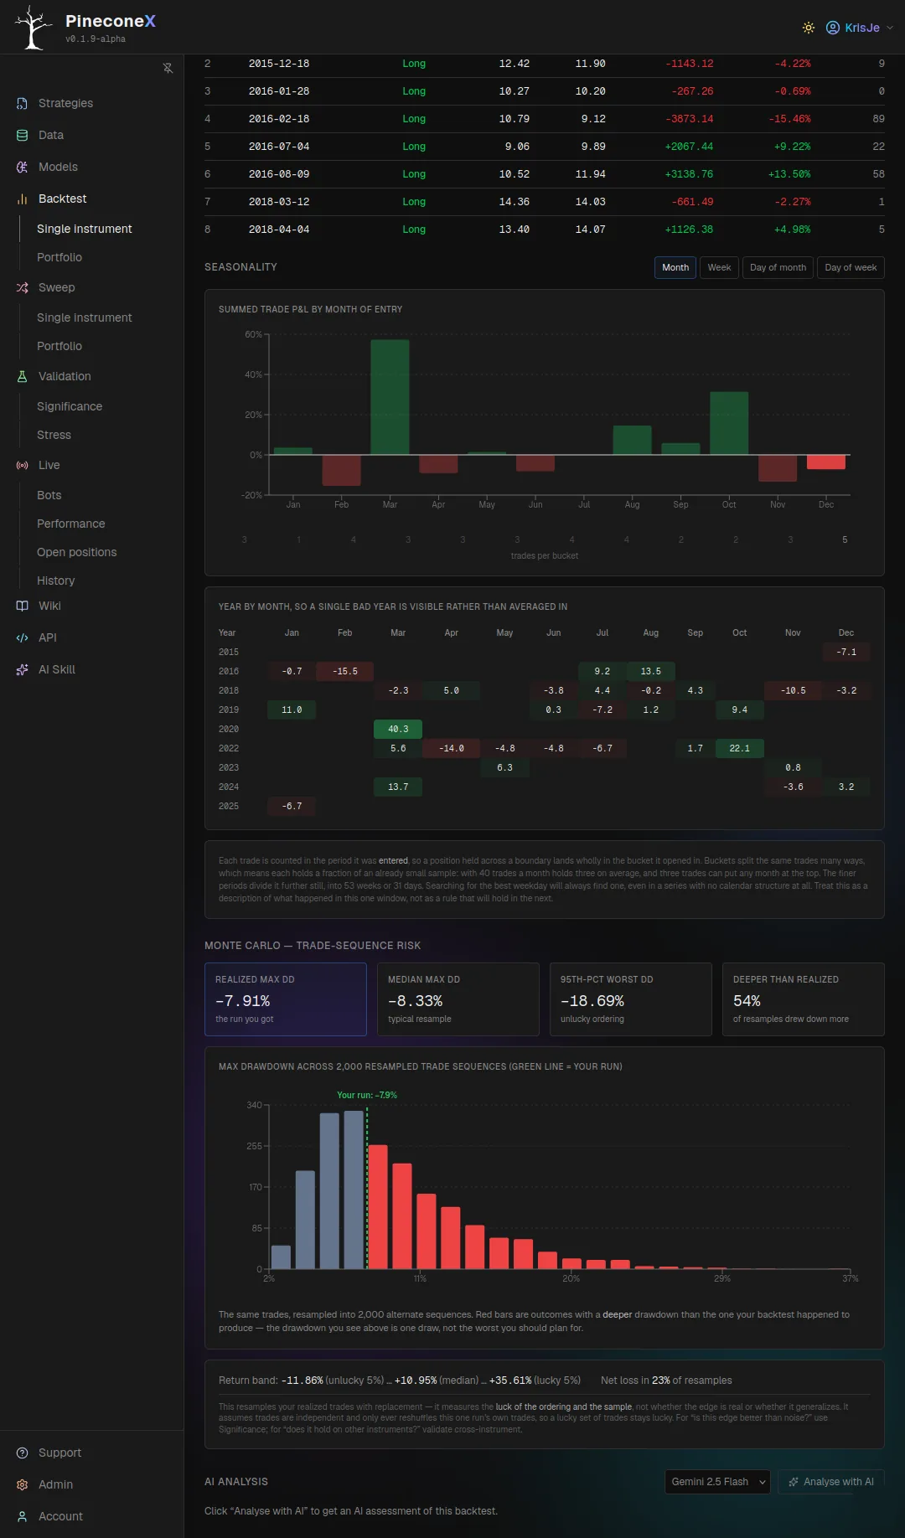Image resolution: width=905 pixels, height=1538 pixels.
Task: Open the Gemini 2.5 Flash model dropdown
Action: click(717, 1482)
